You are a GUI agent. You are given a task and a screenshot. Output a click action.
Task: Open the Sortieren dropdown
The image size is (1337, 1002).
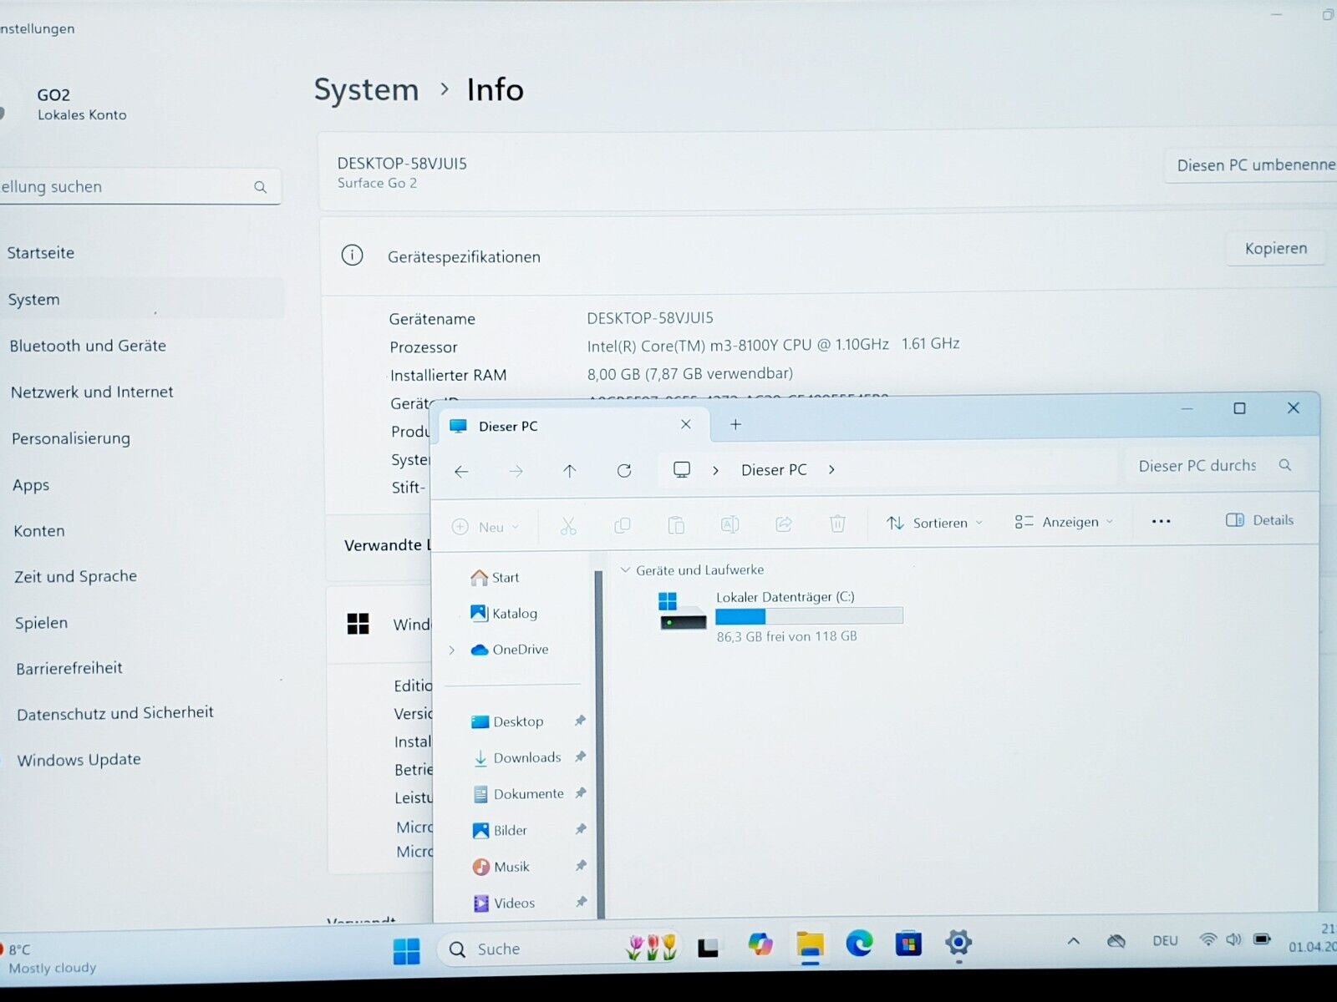(x=935, y=523)
